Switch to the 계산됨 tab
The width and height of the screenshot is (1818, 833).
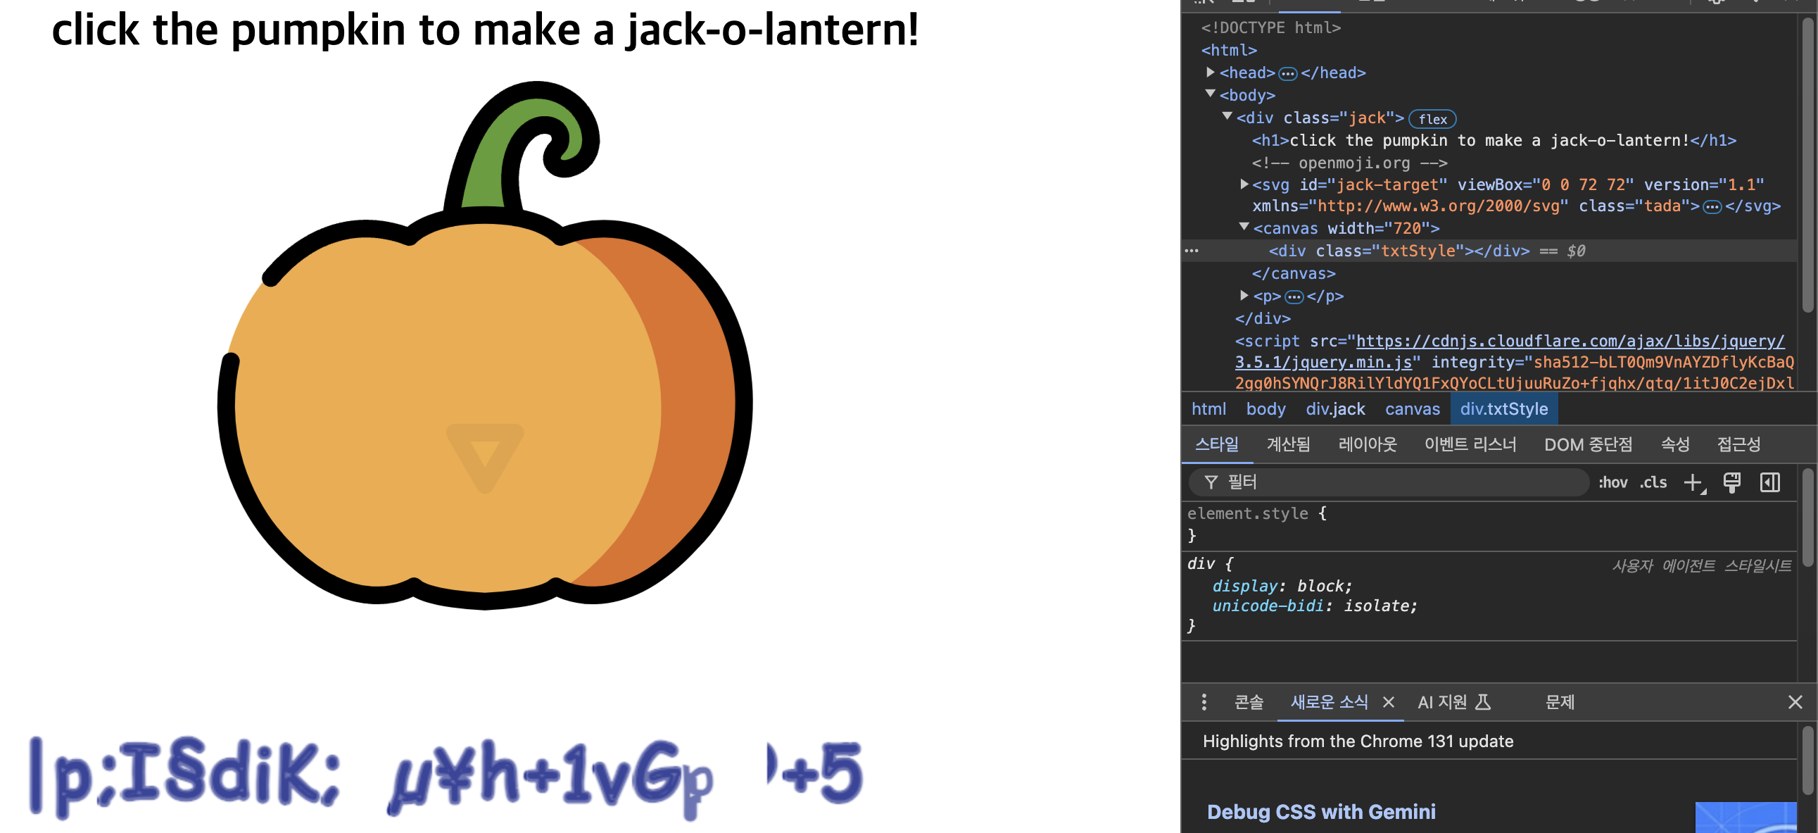point(1288,445)
